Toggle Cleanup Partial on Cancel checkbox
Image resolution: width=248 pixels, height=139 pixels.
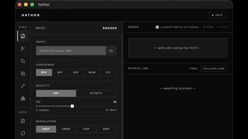(157, 27)
